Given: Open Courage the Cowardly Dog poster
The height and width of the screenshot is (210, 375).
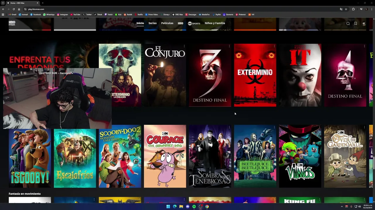Looking at the screenshot, I should pyautogui.click(x=165, y=156).
